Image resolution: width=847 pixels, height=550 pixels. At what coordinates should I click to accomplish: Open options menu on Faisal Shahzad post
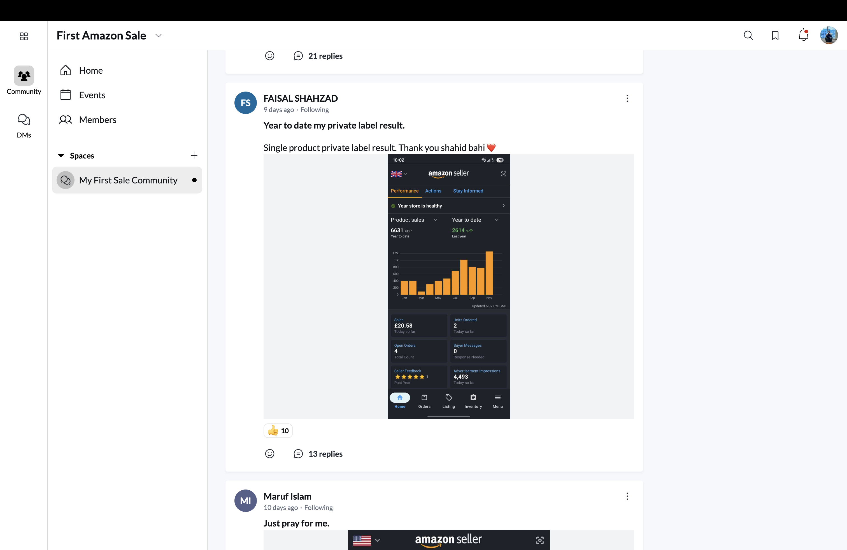click(627, 98)
